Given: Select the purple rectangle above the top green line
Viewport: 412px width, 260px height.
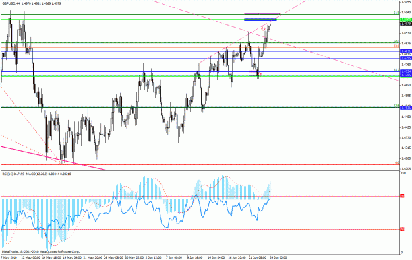Looking at the screenshot, I should click(x=262, y=13).
